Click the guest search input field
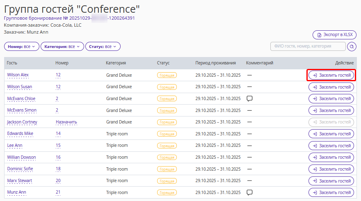The height and width of the screenshot is (201, 361). click(308, 46)
